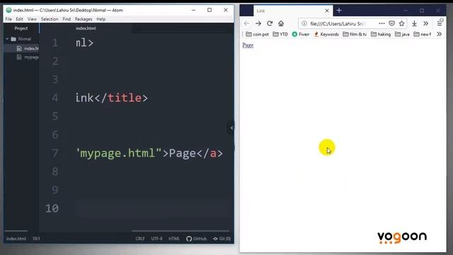Click line number 7 in the gutter
The height and width of the screenshot is (255, 453).
click(x=55, y=153)
